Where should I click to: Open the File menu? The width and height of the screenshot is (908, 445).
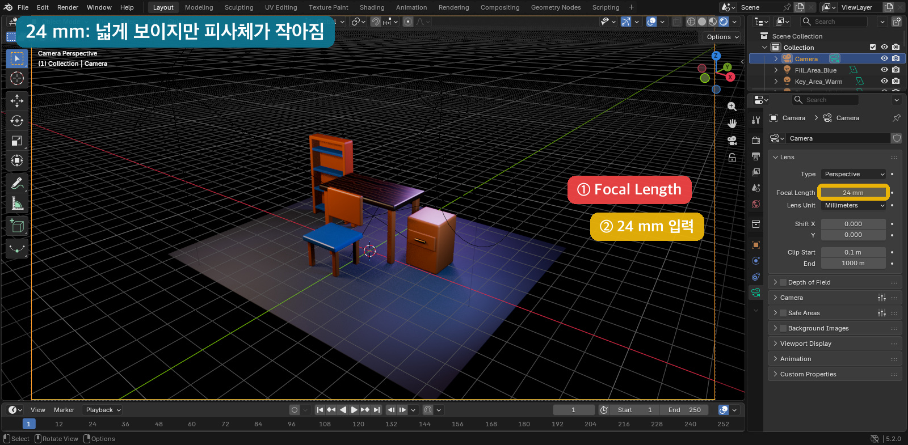[x=23, y=7]
